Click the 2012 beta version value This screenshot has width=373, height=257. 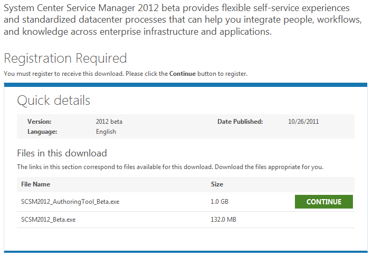109,122
